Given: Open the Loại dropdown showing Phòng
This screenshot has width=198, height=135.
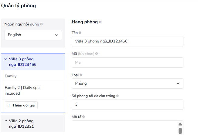Looking at the screenshot, I should [x=128, y=83].
